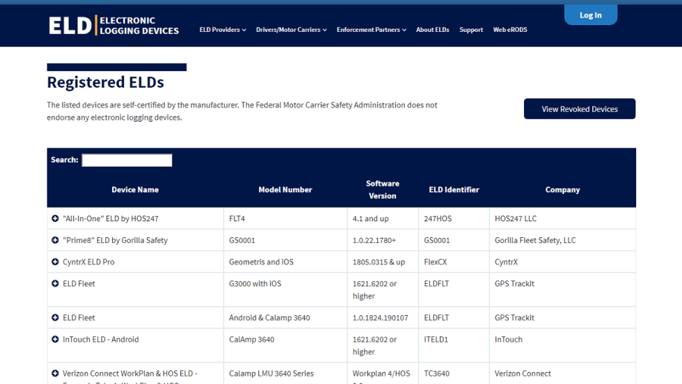Click the View Revoked Devices button
This screenshot has height=384, width=682.
(x=579, y=109)
